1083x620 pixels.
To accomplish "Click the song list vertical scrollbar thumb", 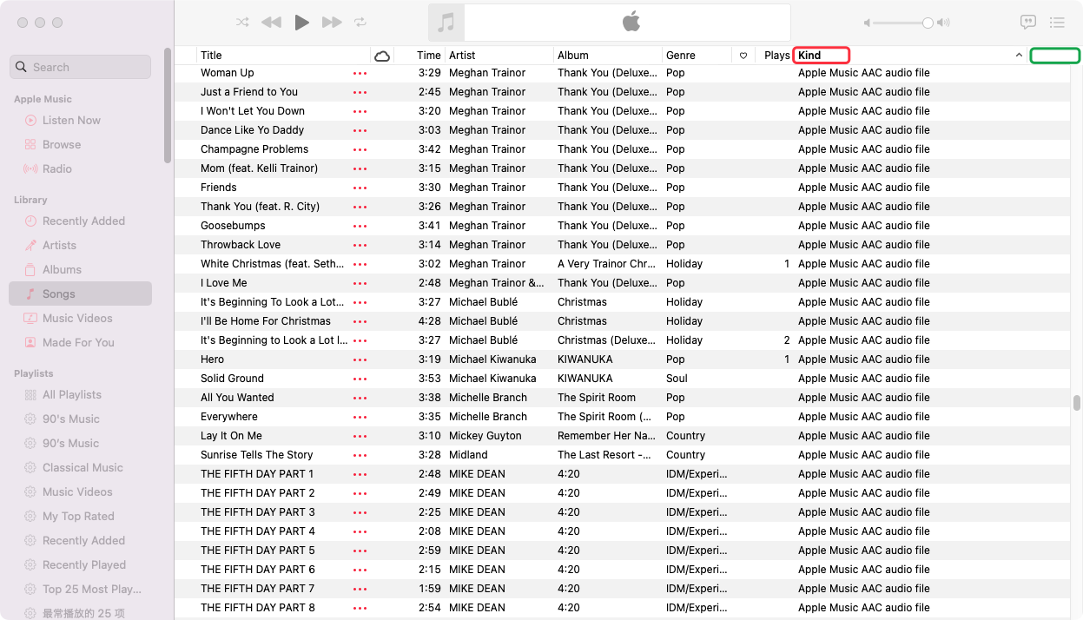I will point(1077,403).
